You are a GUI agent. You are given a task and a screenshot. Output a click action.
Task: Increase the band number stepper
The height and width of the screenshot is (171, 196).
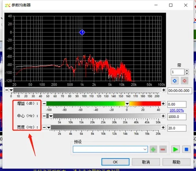coord(187,70)
